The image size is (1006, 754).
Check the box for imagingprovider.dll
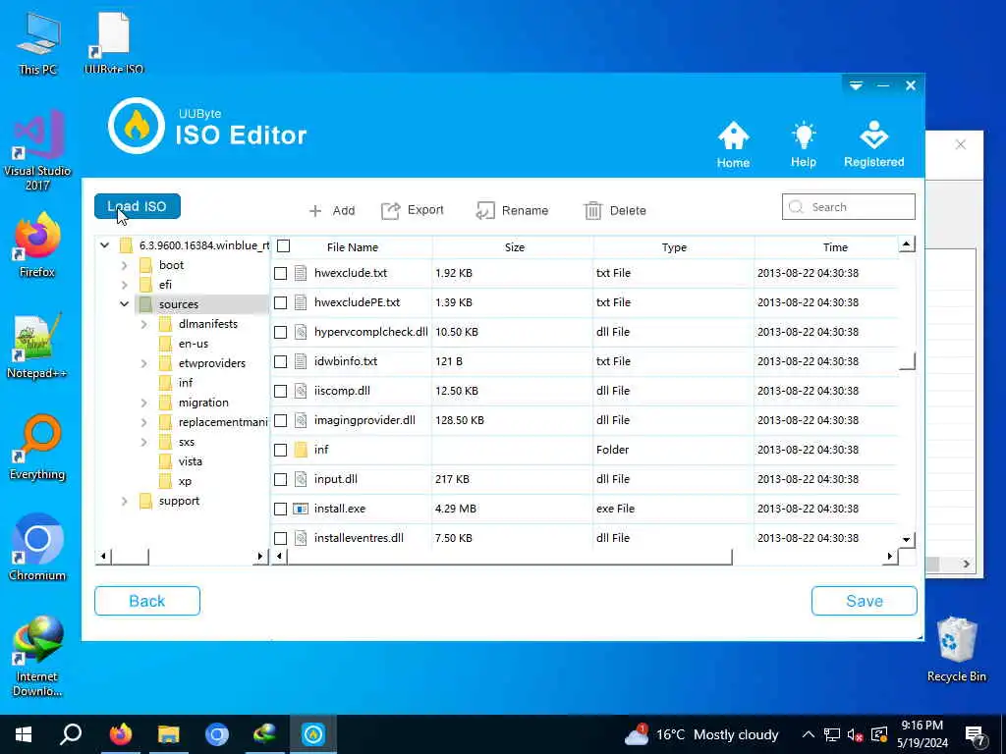280,420
